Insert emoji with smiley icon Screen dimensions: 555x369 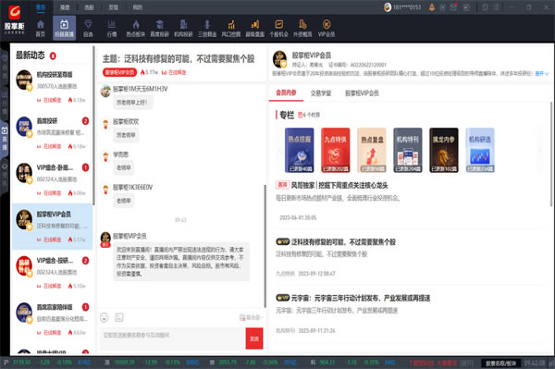(x=104, y=317)
